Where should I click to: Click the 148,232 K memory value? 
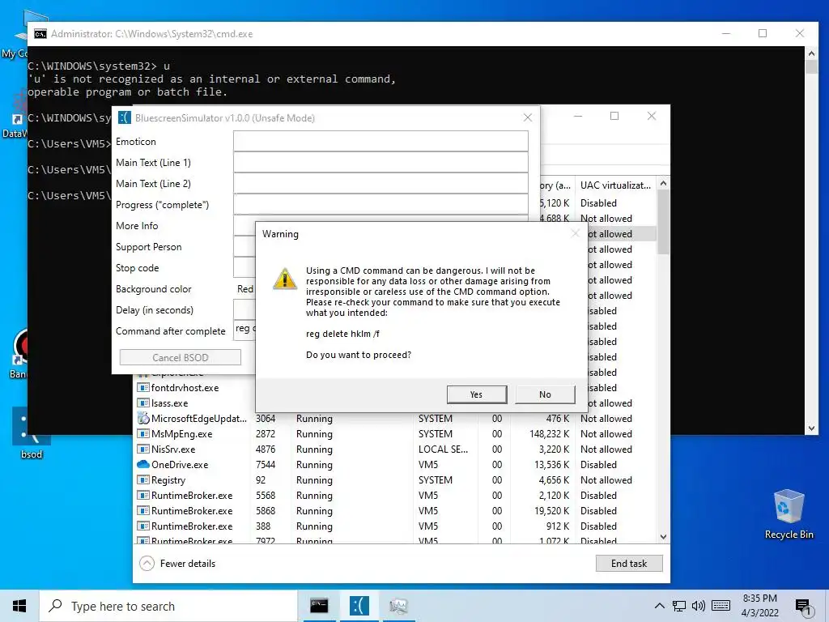click(550, 434)
